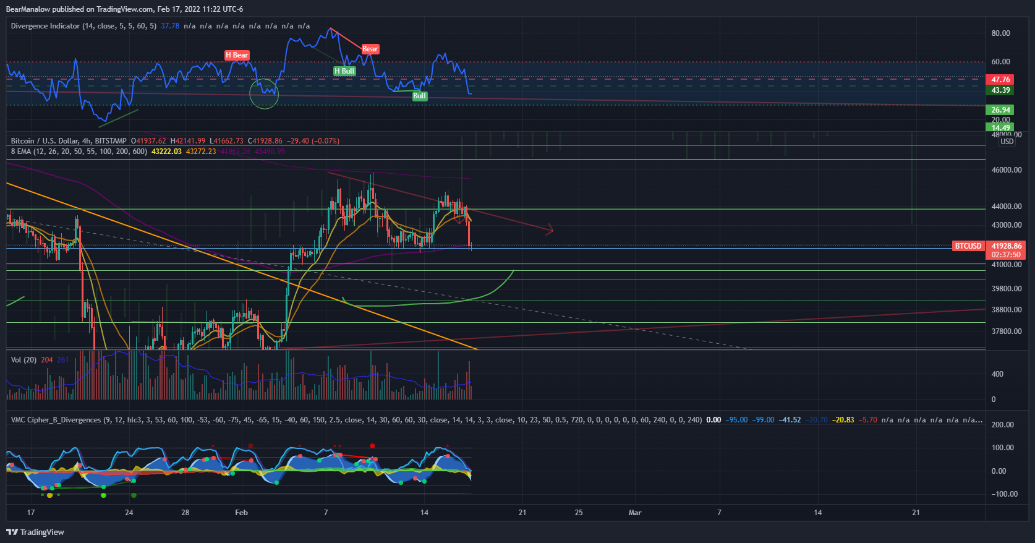Click the low value L41662.73
1035x543 pixels.
tap(226, 141)
